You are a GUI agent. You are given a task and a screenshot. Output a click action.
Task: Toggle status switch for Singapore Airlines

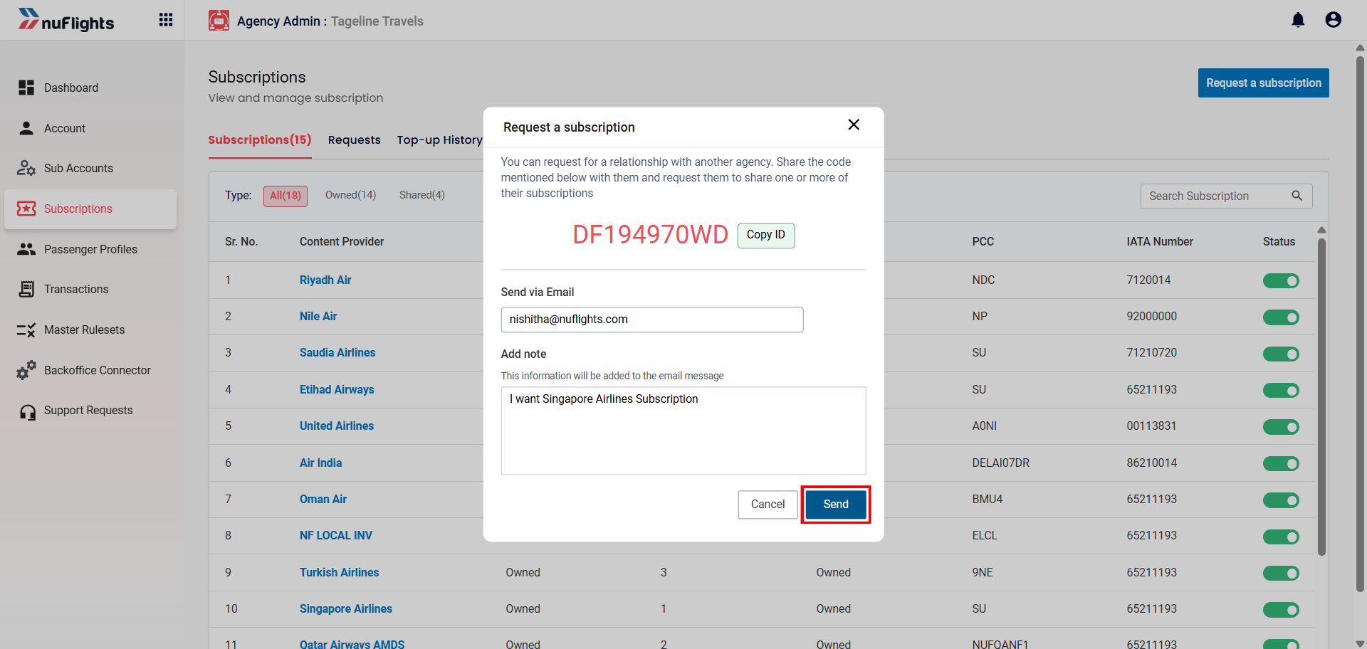[1281, 610]
